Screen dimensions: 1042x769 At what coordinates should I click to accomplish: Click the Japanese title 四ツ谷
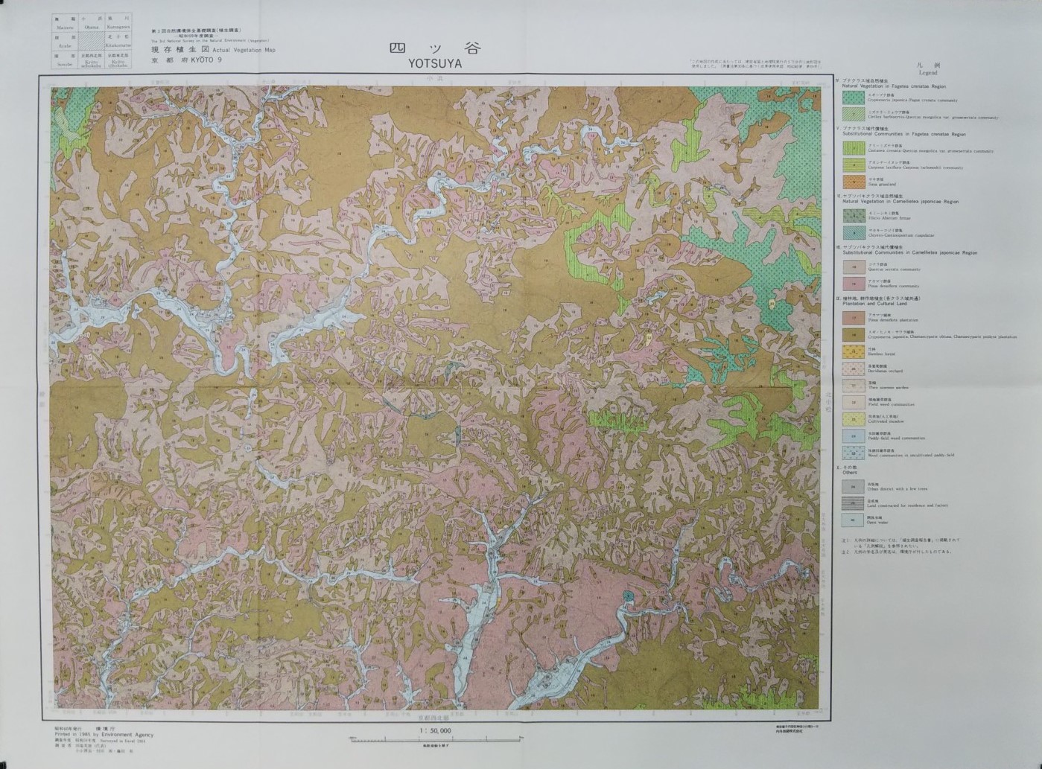(435, 48)
